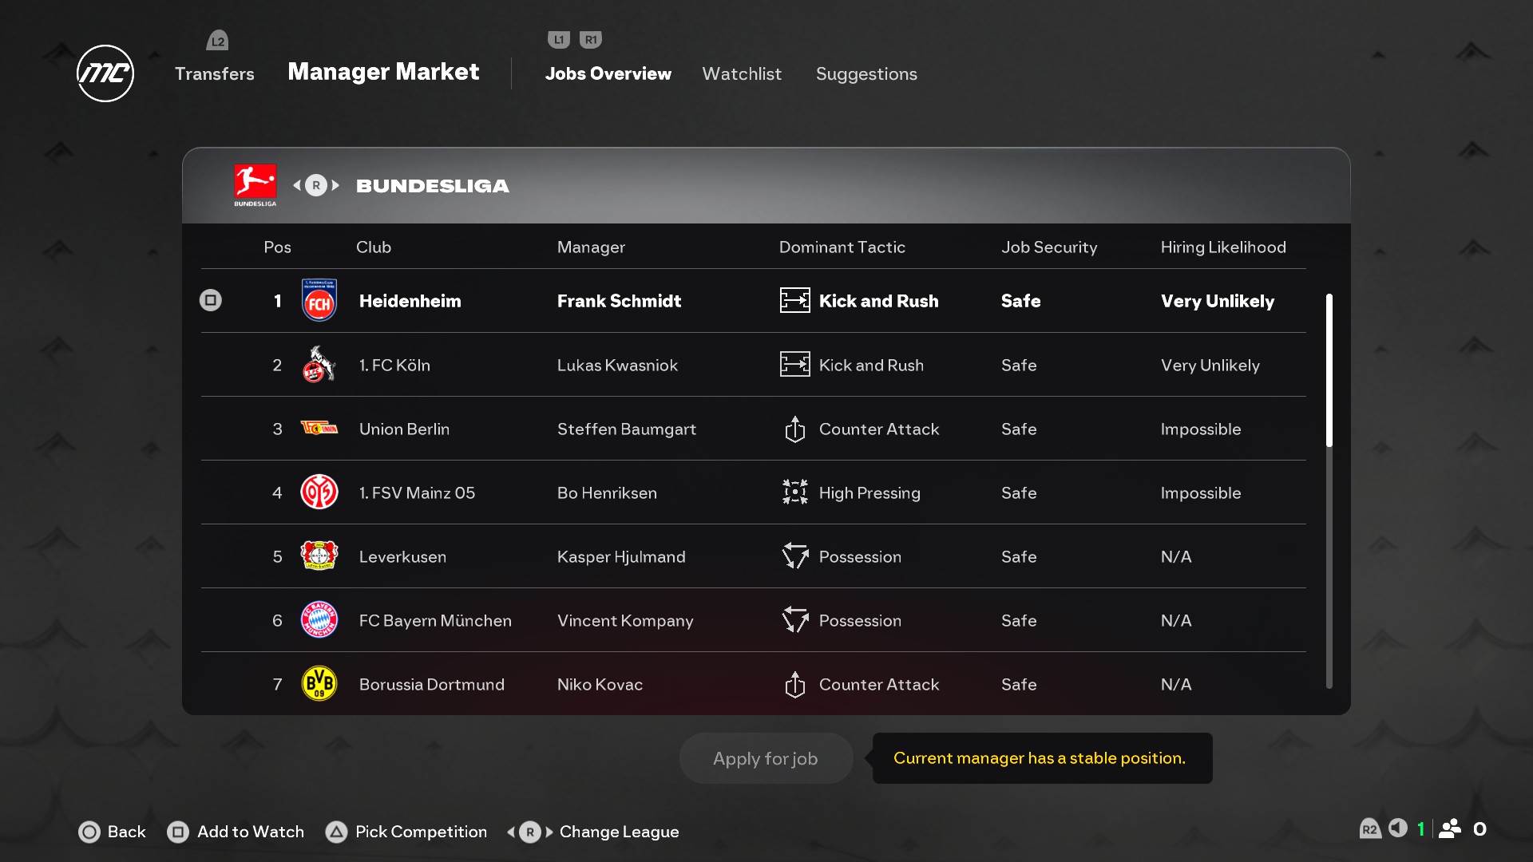
Task: Switch to the Watchlist tab
Action: point(742,73)
